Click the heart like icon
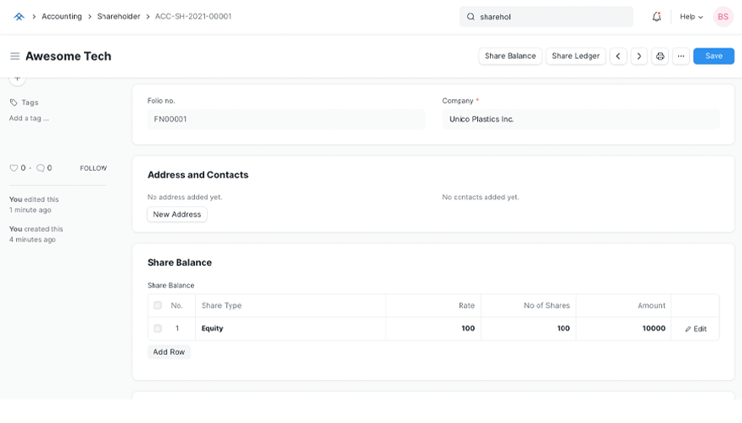Viewport: 742px width, 423px height. pyautogui.click(x=13, y=168)
